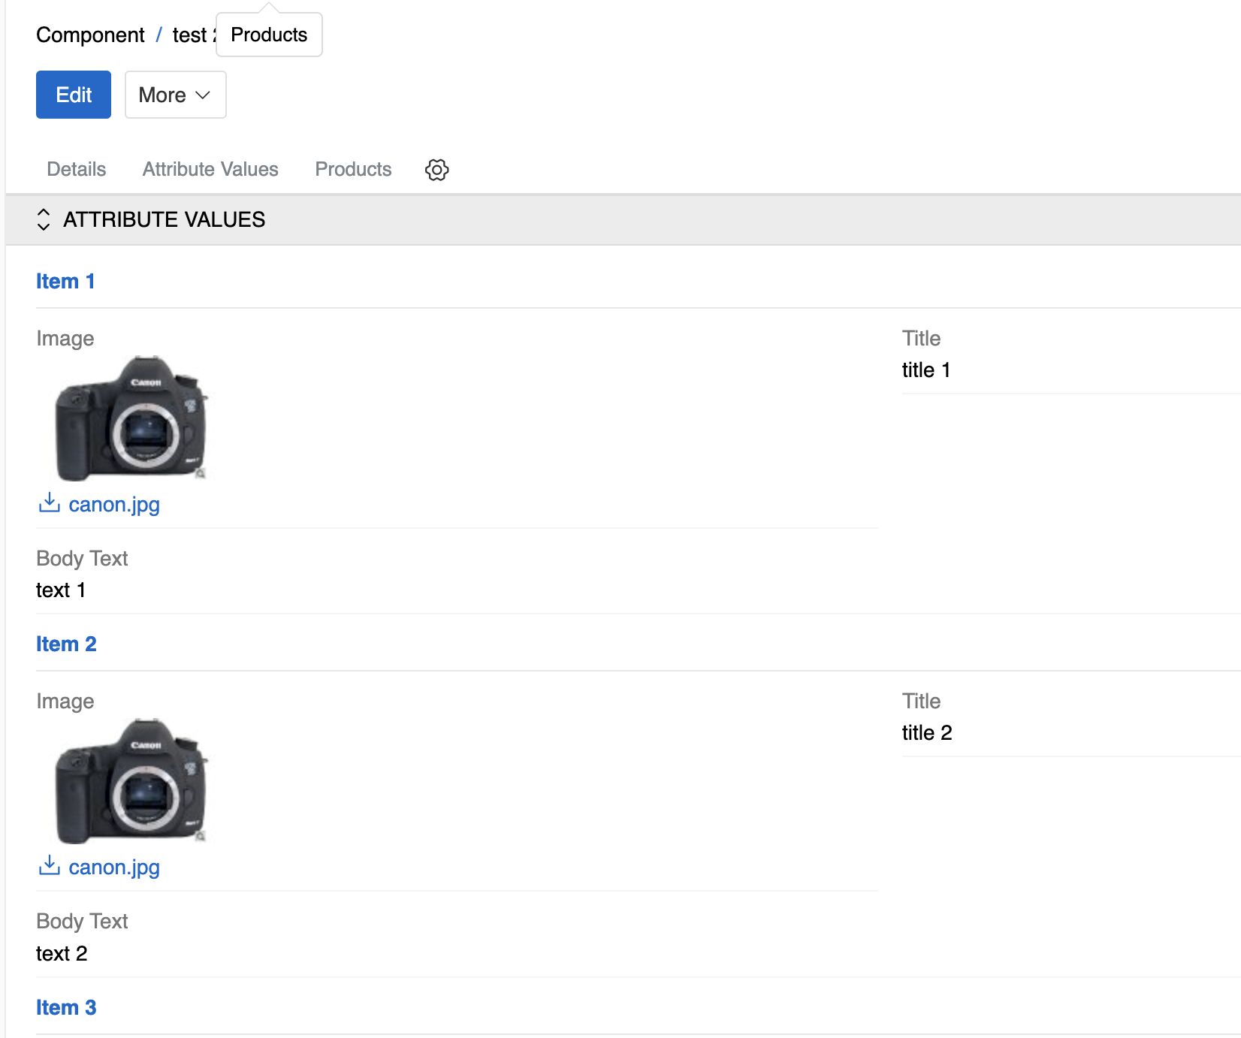Click the download icon for Item 1's canon.jpg
This screenshot has width=1241, height=1038.
pos(49,503)
